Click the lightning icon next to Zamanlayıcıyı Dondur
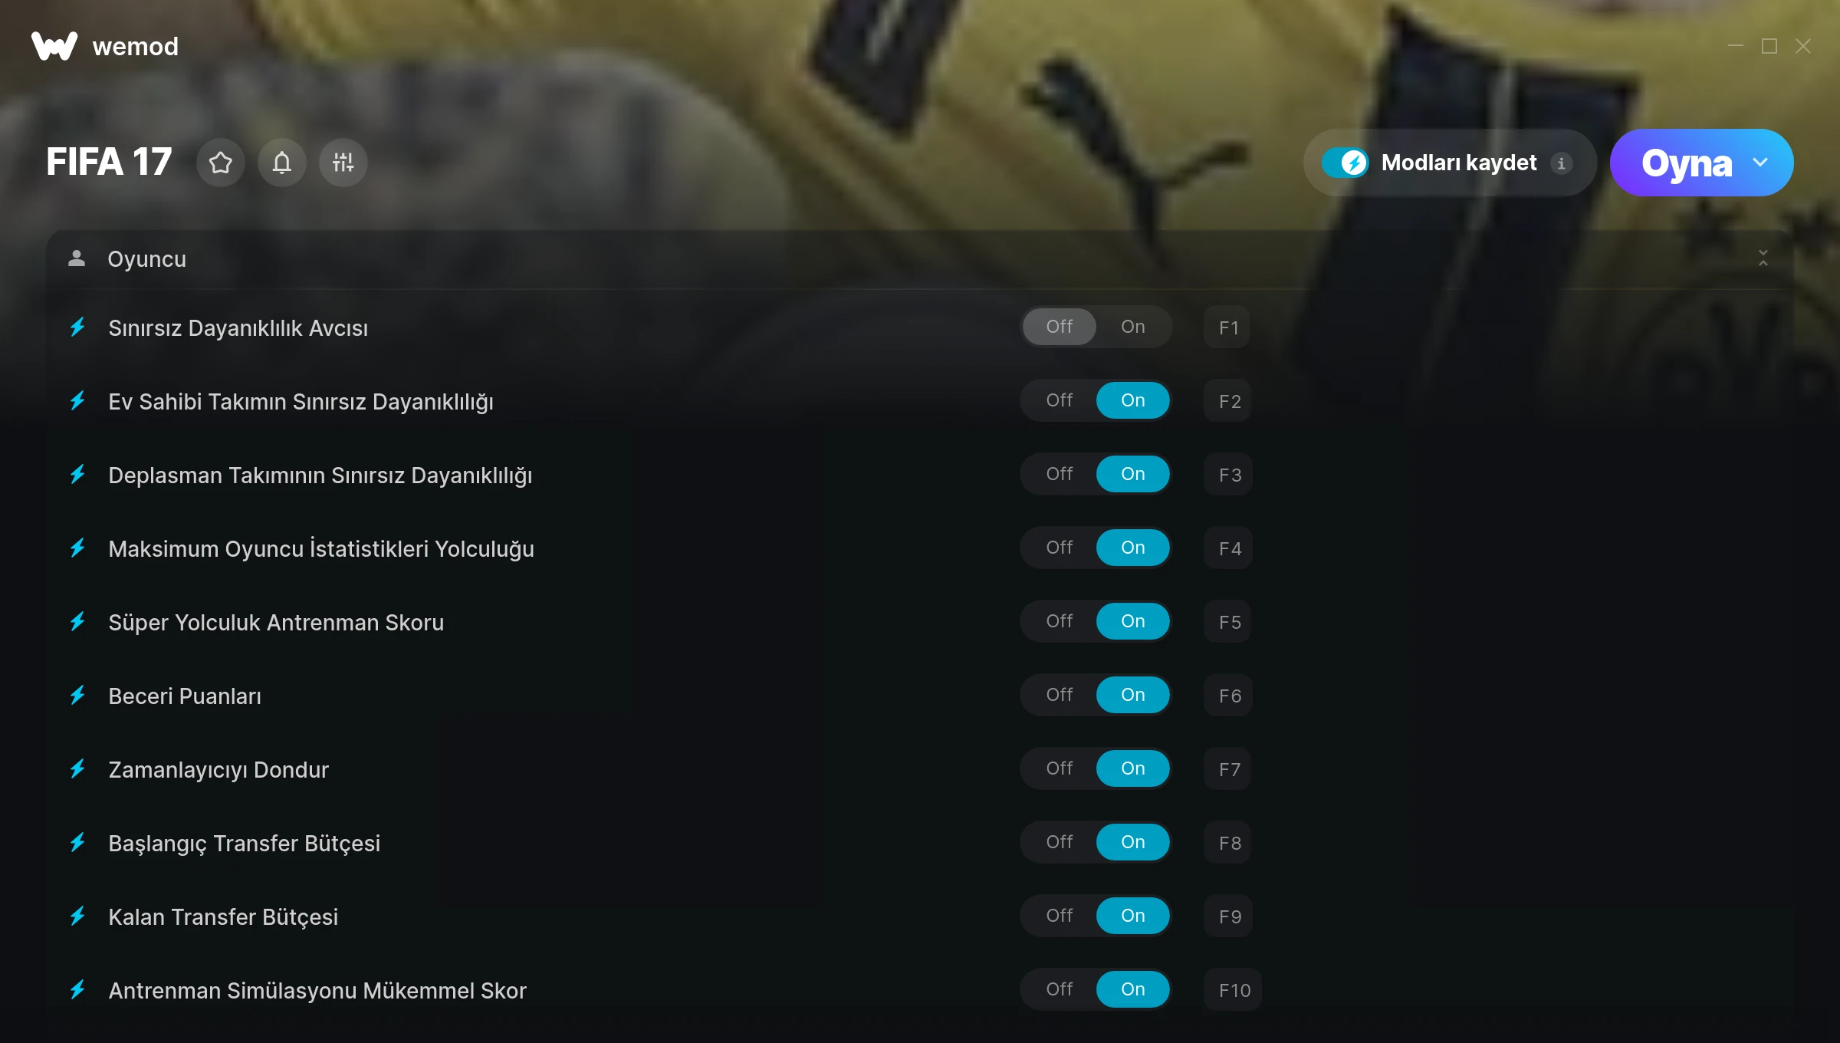This screenshot has width=1840, height=1043. coord(77,769)
